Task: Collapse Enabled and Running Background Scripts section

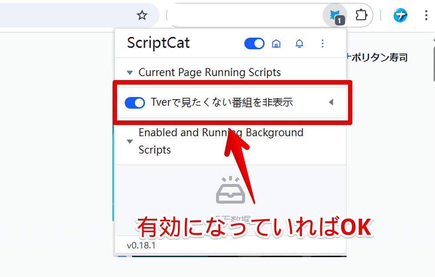Action: point(130,141)
